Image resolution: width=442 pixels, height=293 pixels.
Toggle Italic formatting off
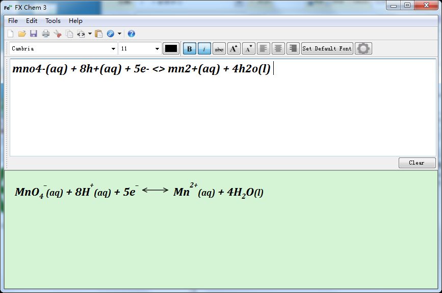coord(204,48)
